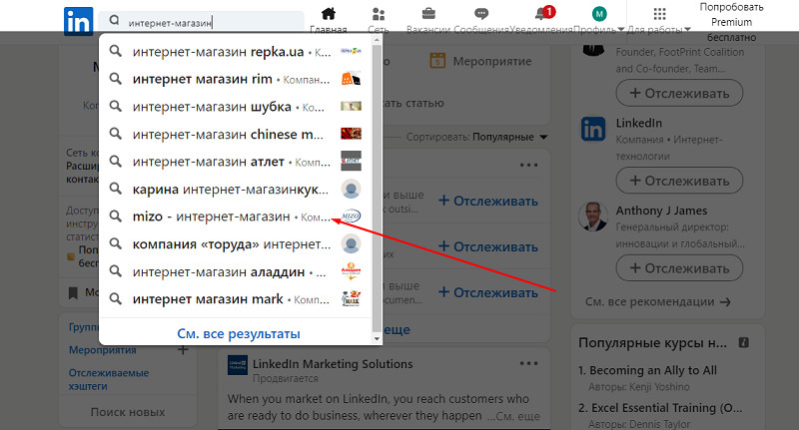The width and height of the screenshot is (799, 430).
Task: Click the rim company logo thumbnail
Action: (351, 79)
